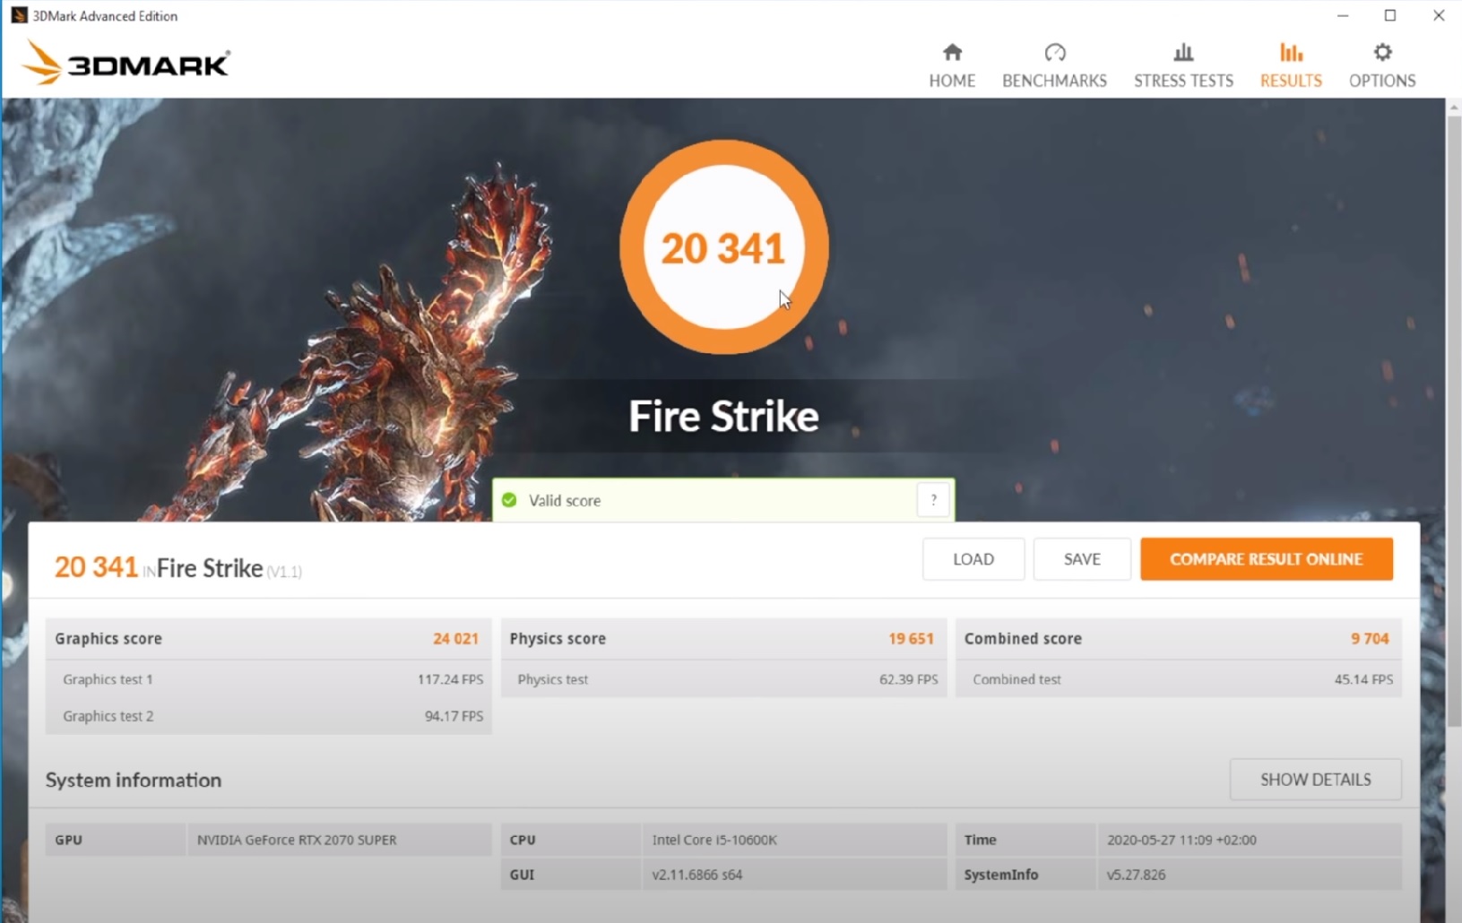Screen dimensions: 1462x923
Task: Close the 3DMark window
Action: (1439, 15)
